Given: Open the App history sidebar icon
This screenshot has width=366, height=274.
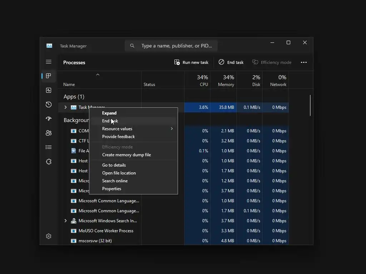Looking at the screenshot, I should [49, 105].
